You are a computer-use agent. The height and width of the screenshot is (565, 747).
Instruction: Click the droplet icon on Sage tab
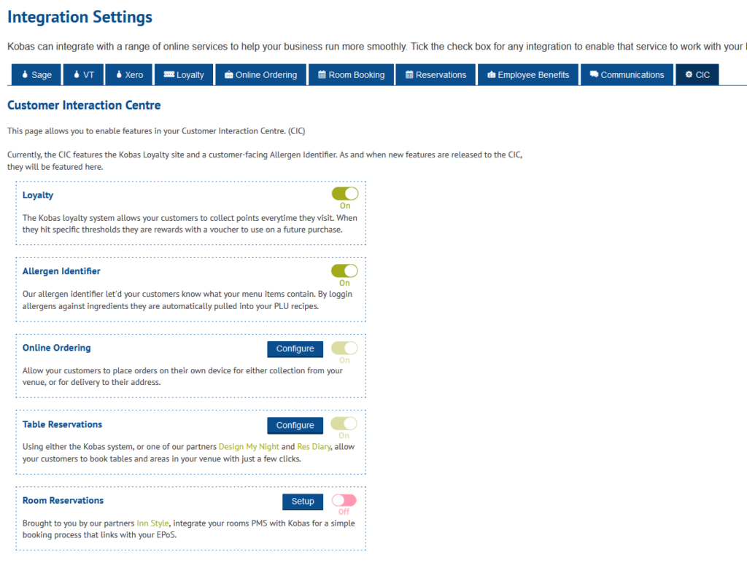[x=24, y=75]
